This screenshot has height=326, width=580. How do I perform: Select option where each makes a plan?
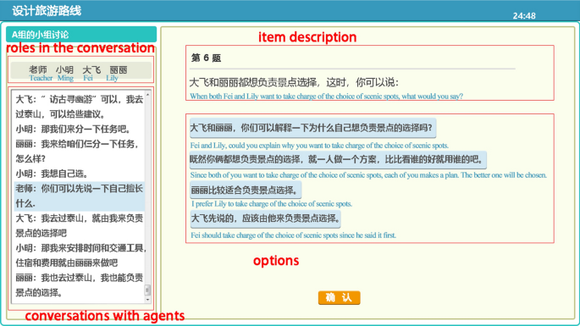[338, 159]
